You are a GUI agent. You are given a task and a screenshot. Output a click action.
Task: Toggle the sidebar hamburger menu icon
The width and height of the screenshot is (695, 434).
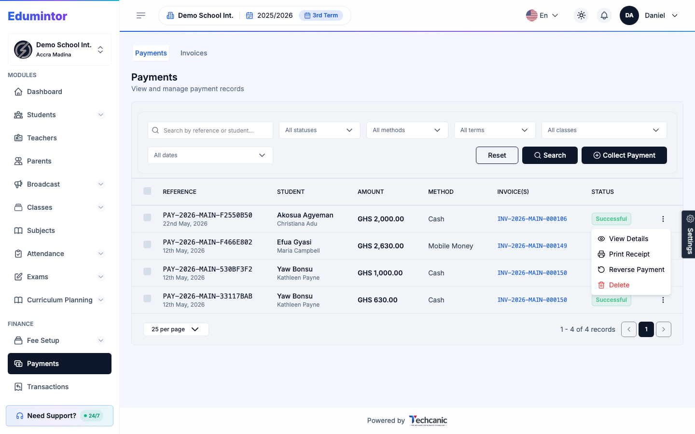[141, 15]
